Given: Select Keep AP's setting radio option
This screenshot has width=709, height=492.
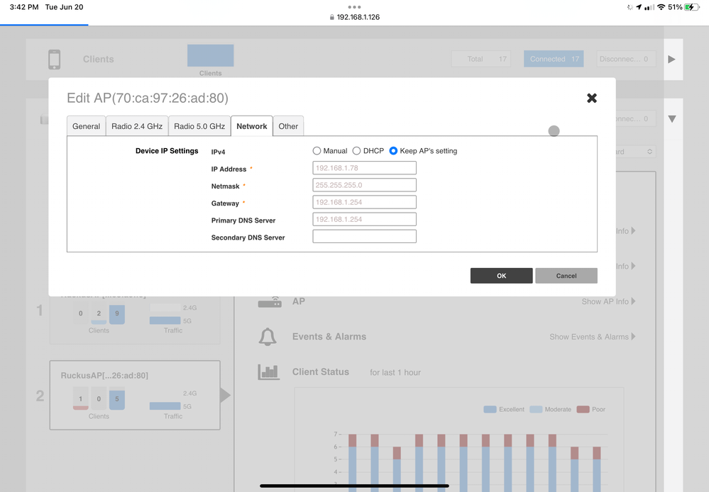Looking at the screenshot, I should coord(393,151).
